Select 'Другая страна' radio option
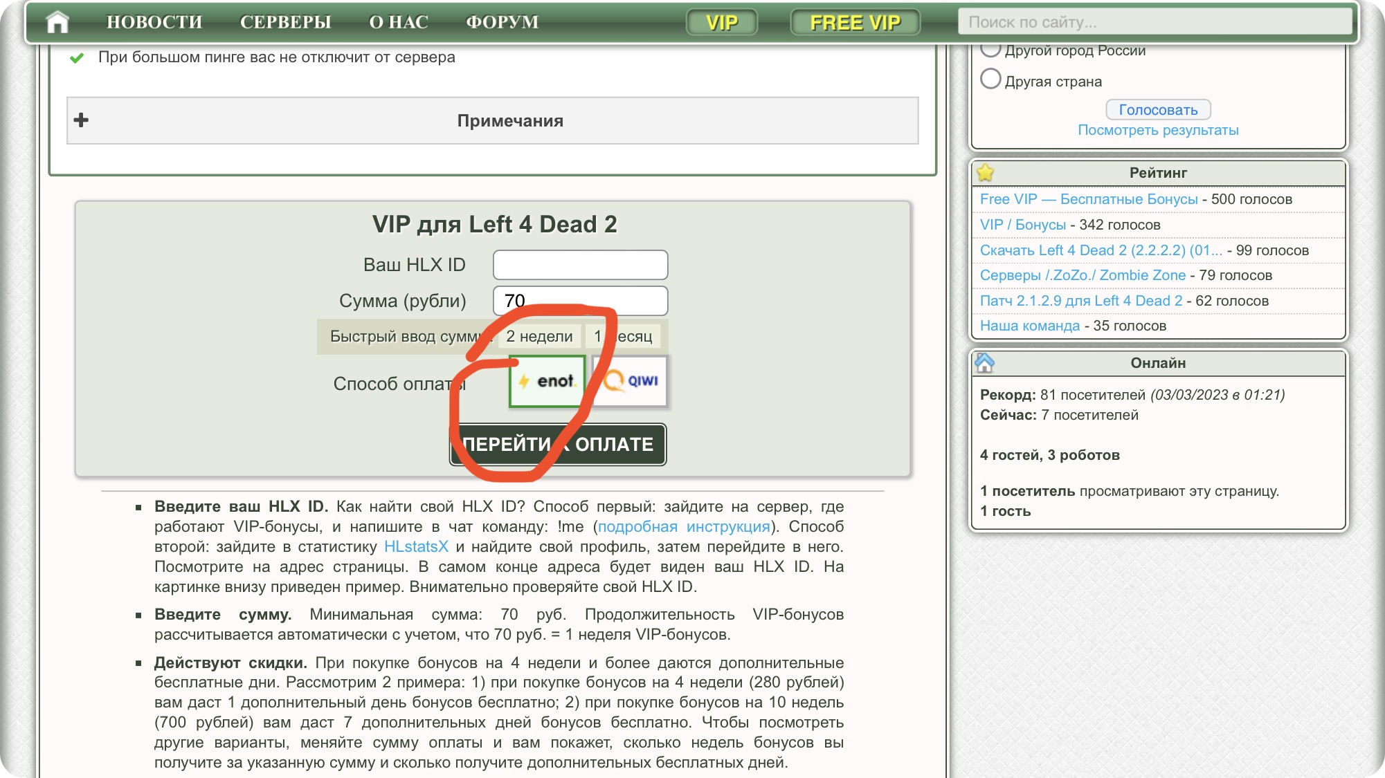 point(990,80)
